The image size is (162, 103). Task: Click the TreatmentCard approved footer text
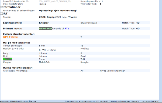click(112, 101)
